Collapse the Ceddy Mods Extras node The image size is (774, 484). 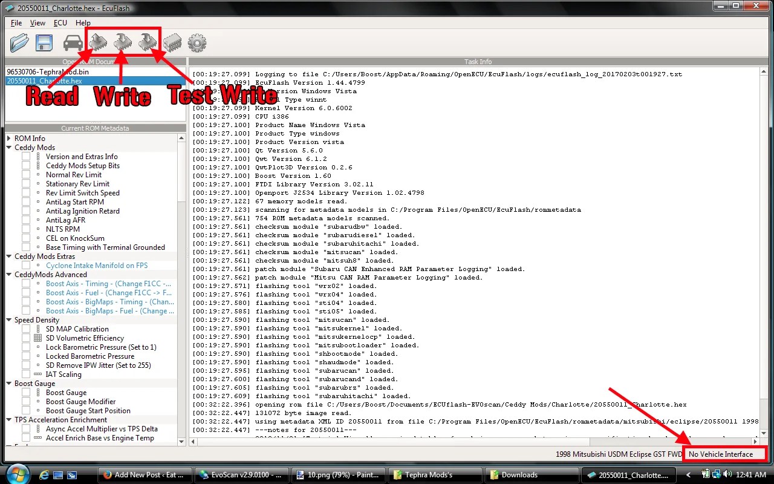click(x=9, y=256)
